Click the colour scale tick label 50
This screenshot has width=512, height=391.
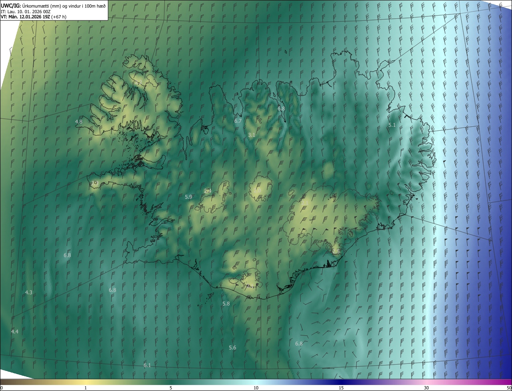tap(509, 388)
